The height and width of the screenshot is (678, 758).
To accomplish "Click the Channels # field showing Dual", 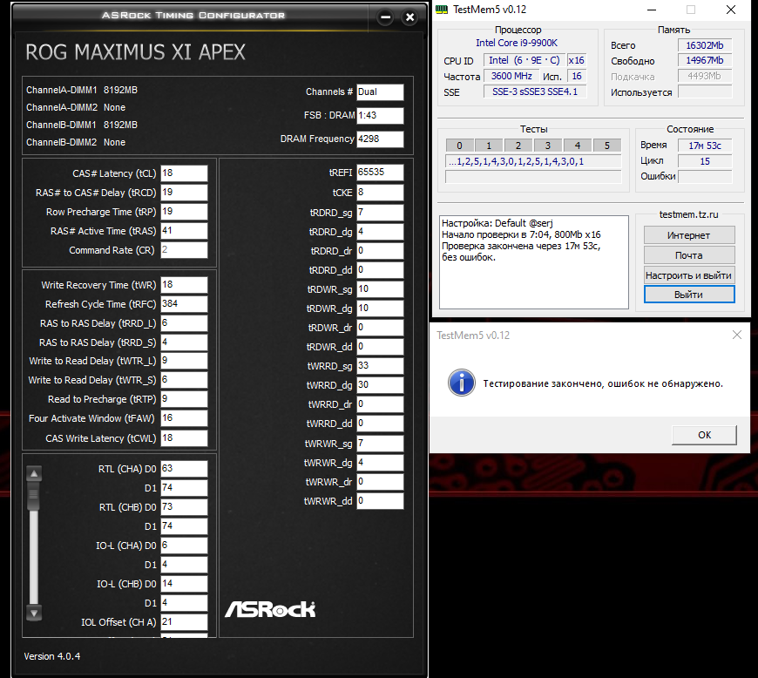I will point(380,92).
